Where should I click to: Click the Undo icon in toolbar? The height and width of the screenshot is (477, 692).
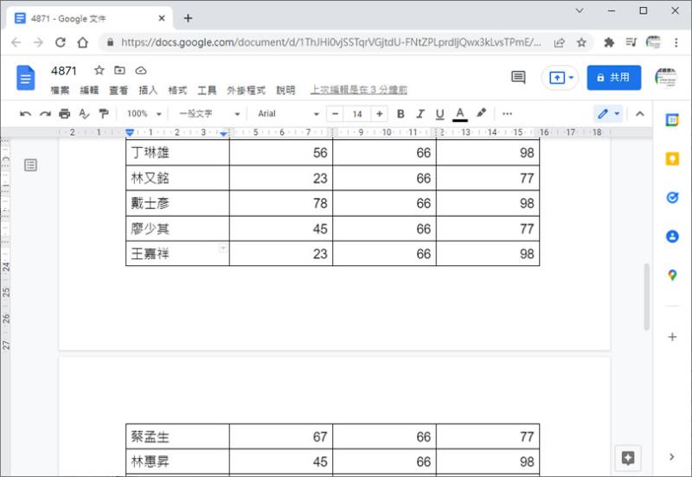click(x=26, y=114)
